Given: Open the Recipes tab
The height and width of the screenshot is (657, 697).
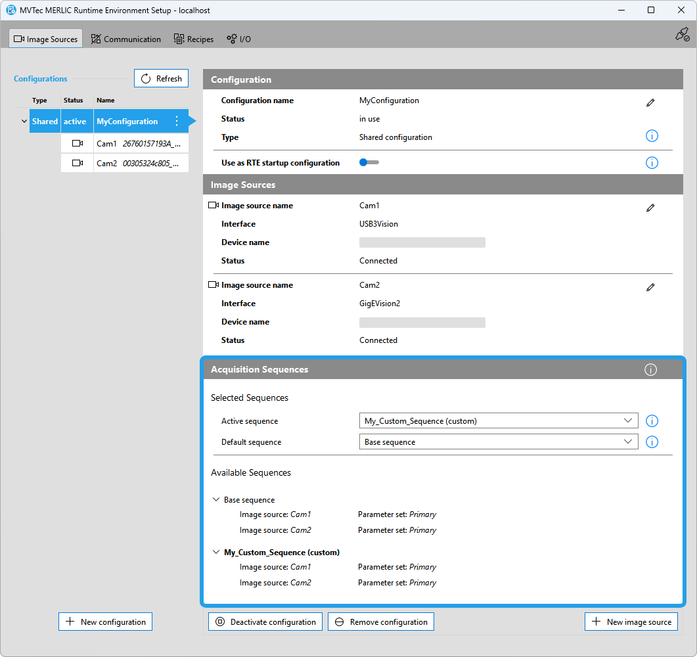Looking at the screenshot, I should 194,39.
